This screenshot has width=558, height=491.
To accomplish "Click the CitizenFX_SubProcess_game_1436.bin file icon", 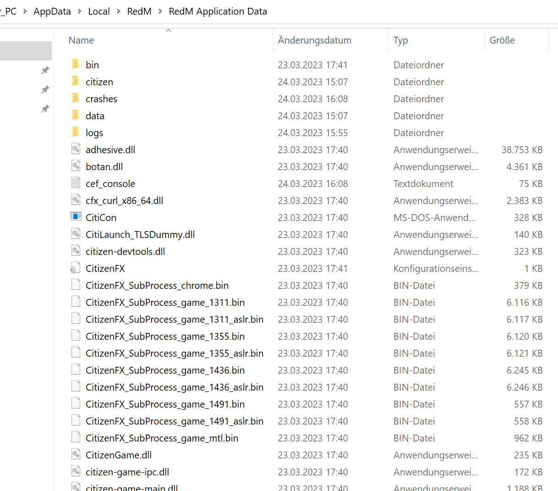I will pos(76,370).
